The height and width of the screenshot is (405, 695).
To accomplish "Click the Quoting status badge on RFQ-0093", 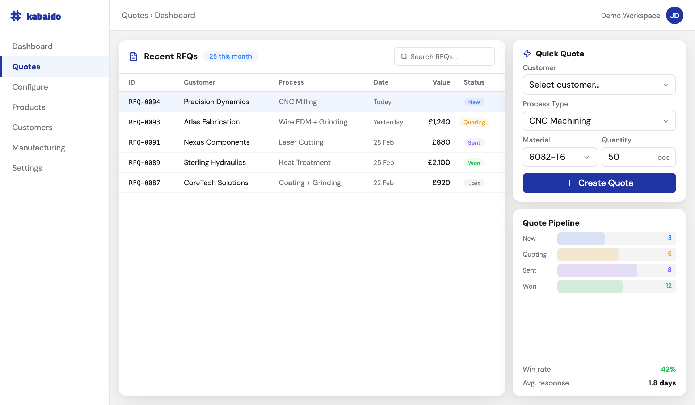I will pos(474,122).
